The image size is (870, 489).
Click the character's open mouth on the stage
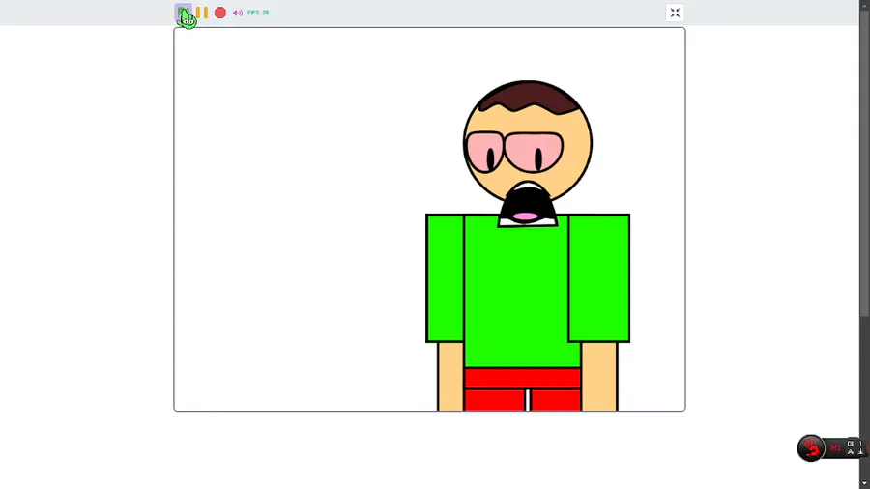527,206
